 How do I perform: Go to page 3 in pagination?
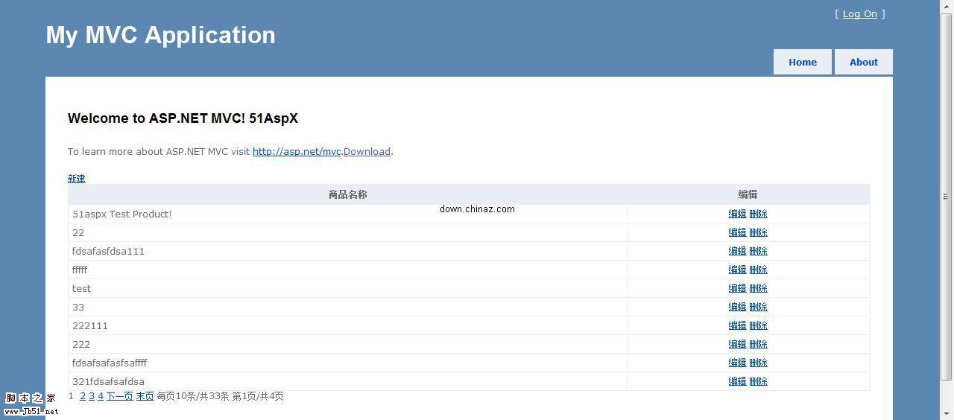point(92,396)
